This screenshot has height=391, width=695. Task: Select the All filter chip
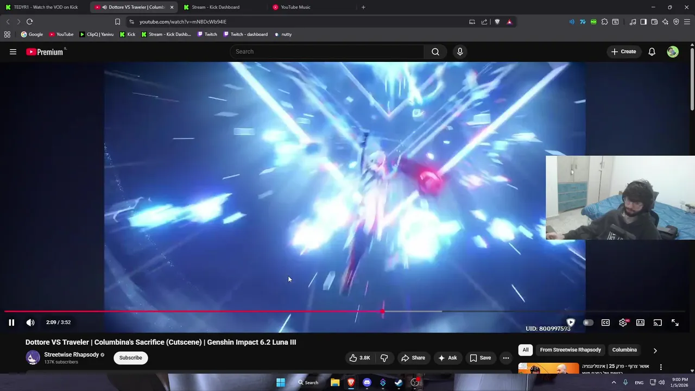[526, 350]
